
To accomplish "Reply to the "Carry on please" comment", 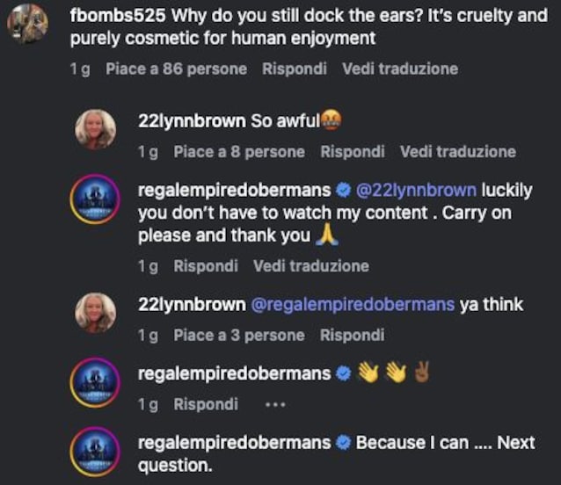I will [x=205, y=265].
